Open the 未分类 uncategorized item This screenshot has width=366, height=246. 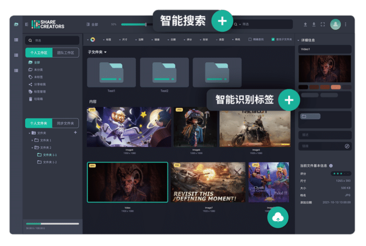[36, 70]
